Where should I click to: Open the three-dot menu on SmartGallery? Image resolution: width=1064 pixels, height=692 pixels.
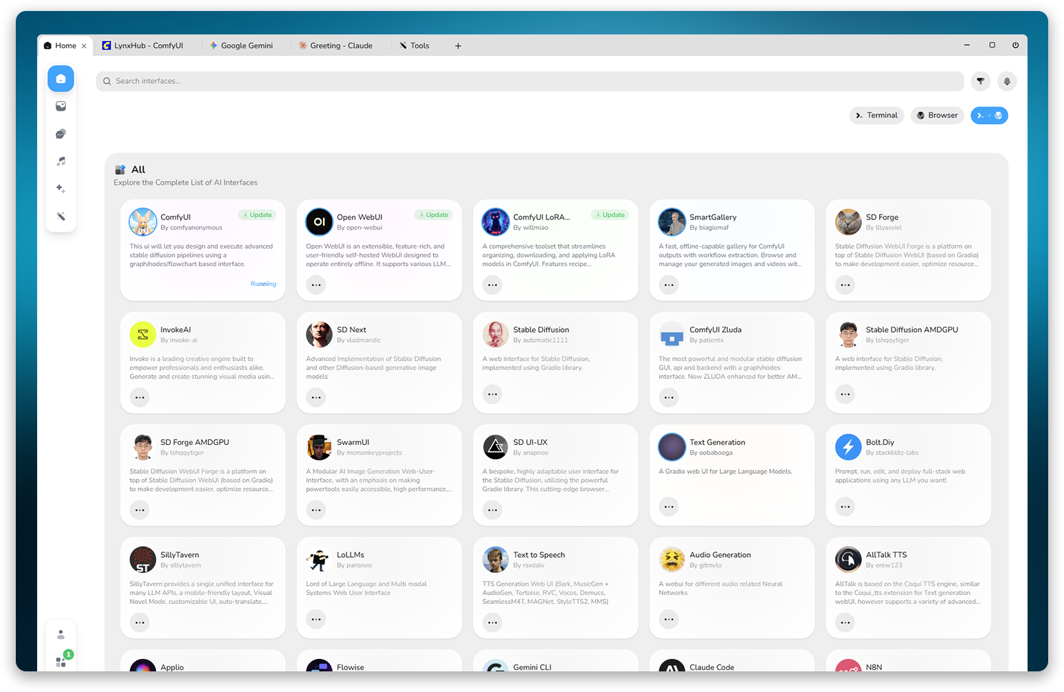(669, 285)
